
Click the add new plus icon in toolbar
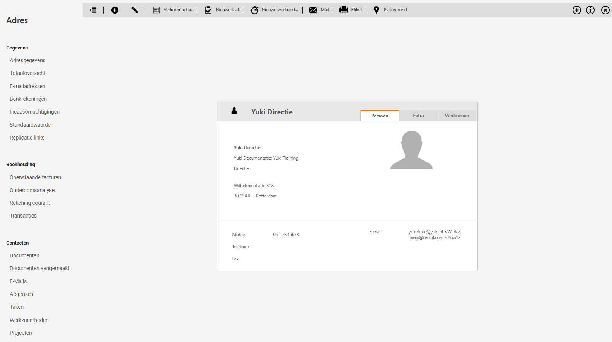point(115,10)
